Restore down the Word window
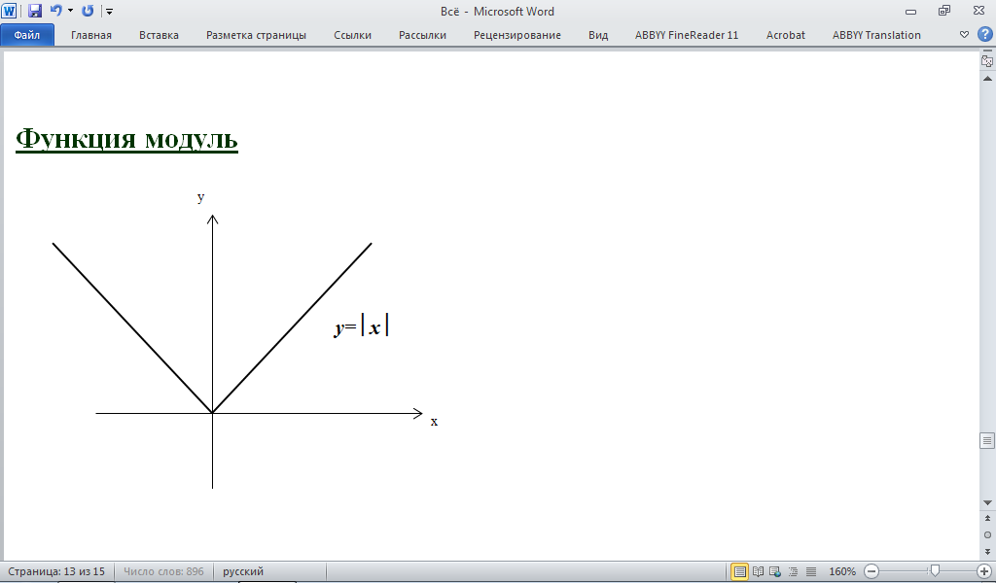 tap(944, 10)
